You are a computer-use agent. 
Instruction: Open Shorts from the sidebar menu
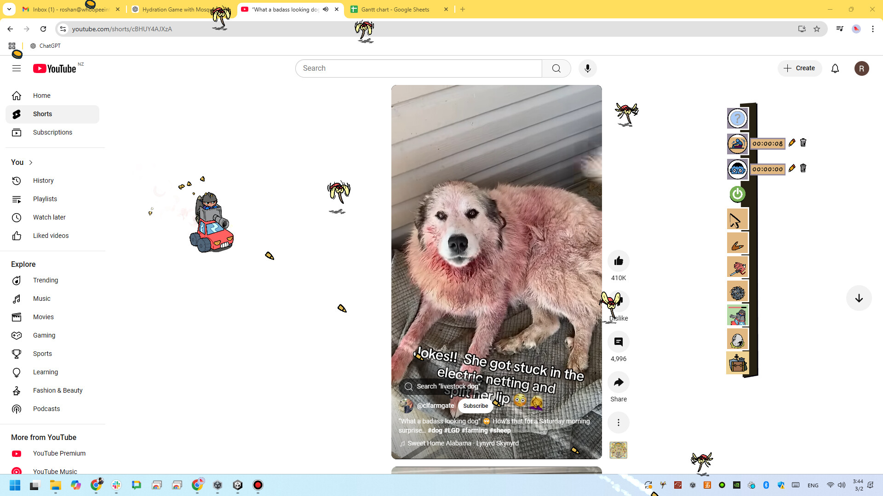click(x=42, y=114)
